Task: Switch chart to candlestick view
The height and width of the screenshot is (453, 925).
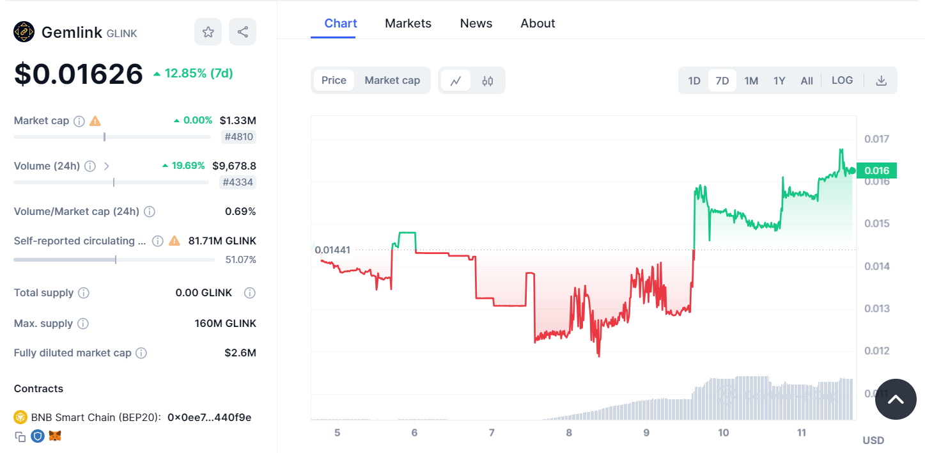Action: pos(488,81)
